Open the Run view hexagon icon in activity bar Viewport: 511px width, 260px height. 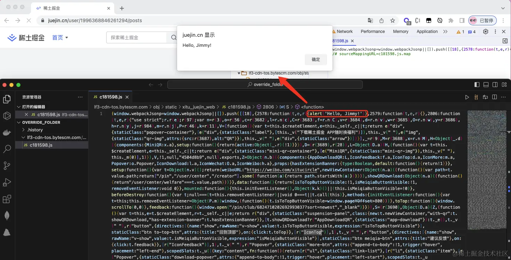pos(7,116)
